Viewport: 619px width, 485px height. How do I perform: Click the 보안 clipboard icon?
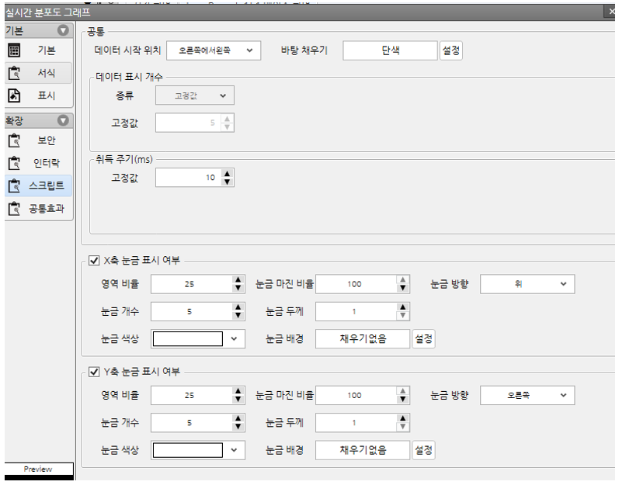coord(14,140)
